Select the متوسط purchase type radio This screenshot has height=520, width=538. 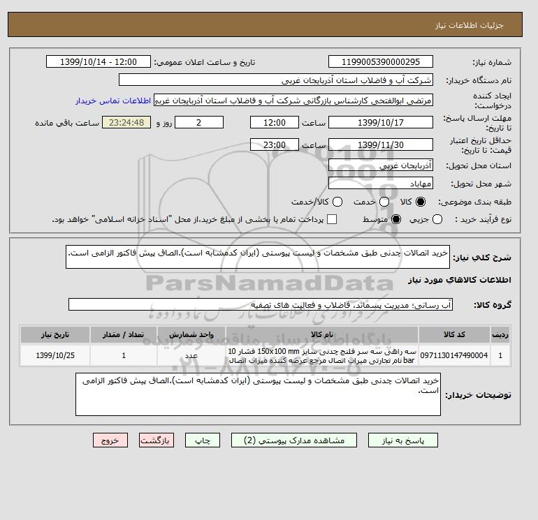[x=396, y=219]
